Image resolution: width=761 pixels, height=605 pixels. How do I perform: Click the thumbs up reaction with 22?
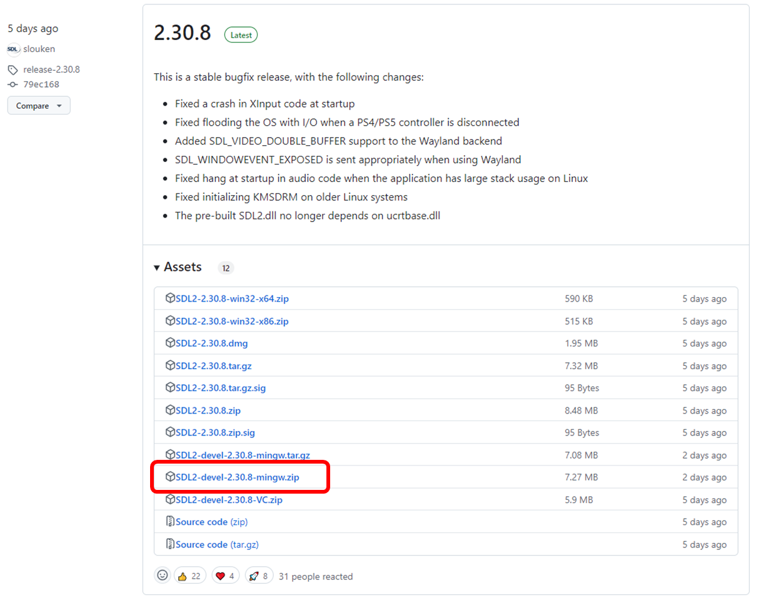coord(189,576)
